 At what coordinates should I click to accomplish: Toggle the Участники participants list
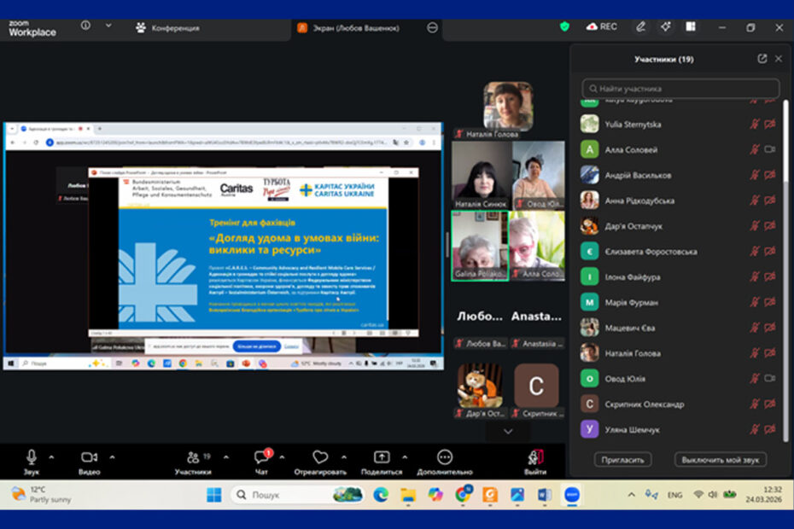(193, 457)
